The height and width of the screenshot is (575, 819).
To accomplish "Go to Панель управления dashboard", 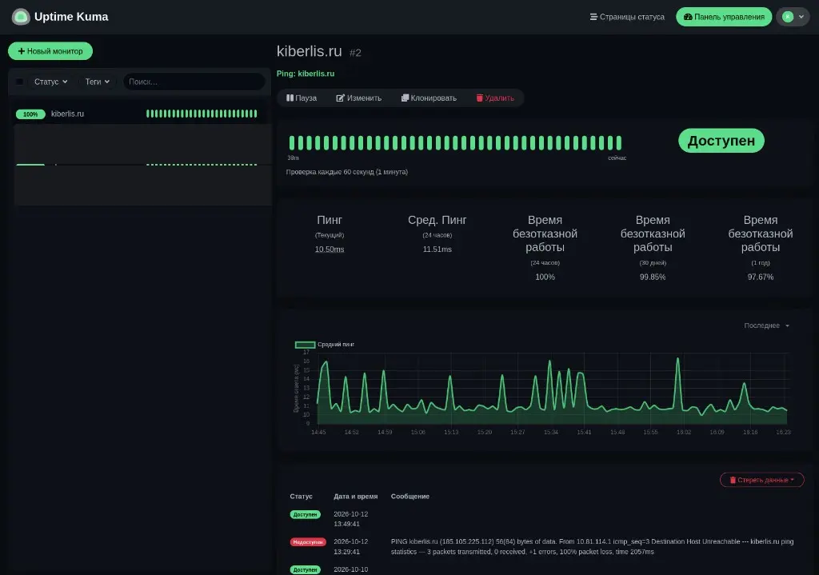I will click(x=723, y=17).
